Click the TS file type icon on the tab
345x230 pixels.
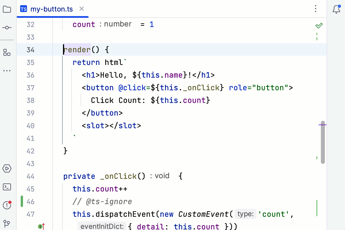24,9
